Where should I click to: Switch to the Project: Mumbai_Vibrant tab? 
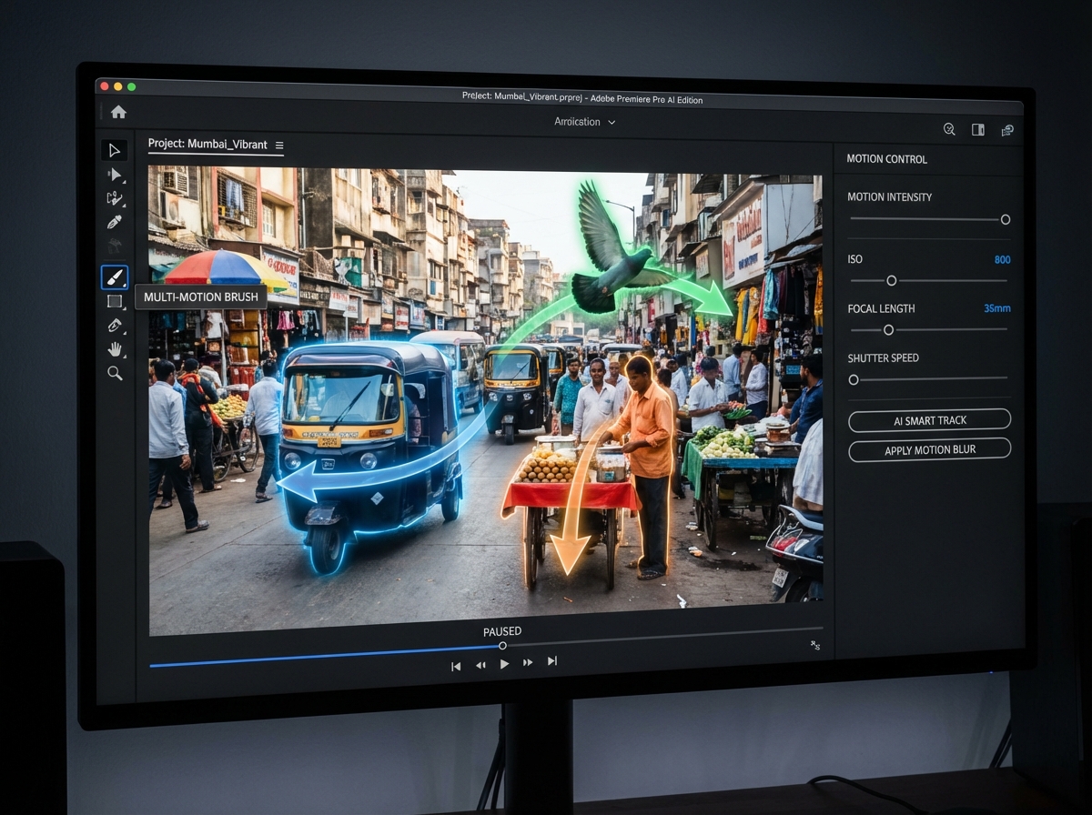[x=207, y=145]
